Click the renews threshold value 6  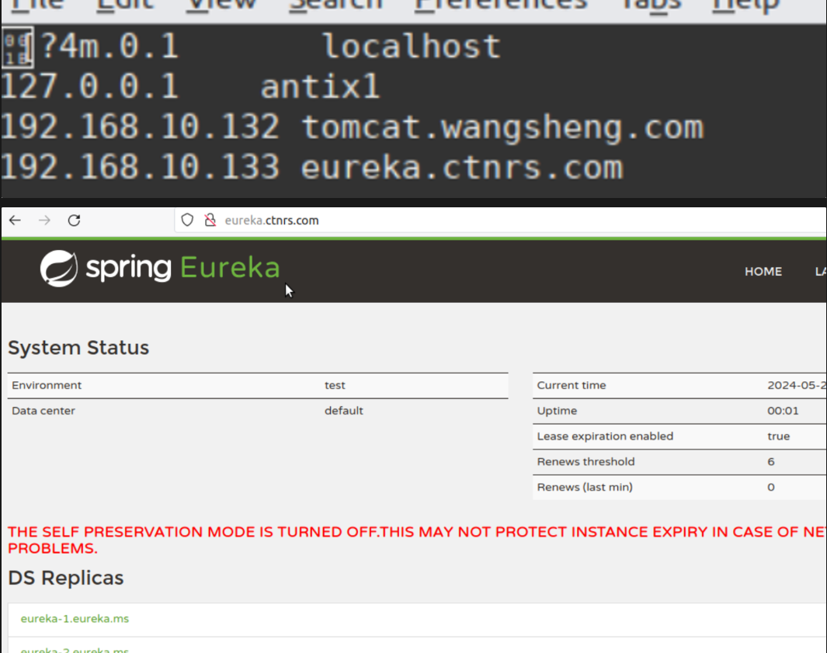point(770,461)
